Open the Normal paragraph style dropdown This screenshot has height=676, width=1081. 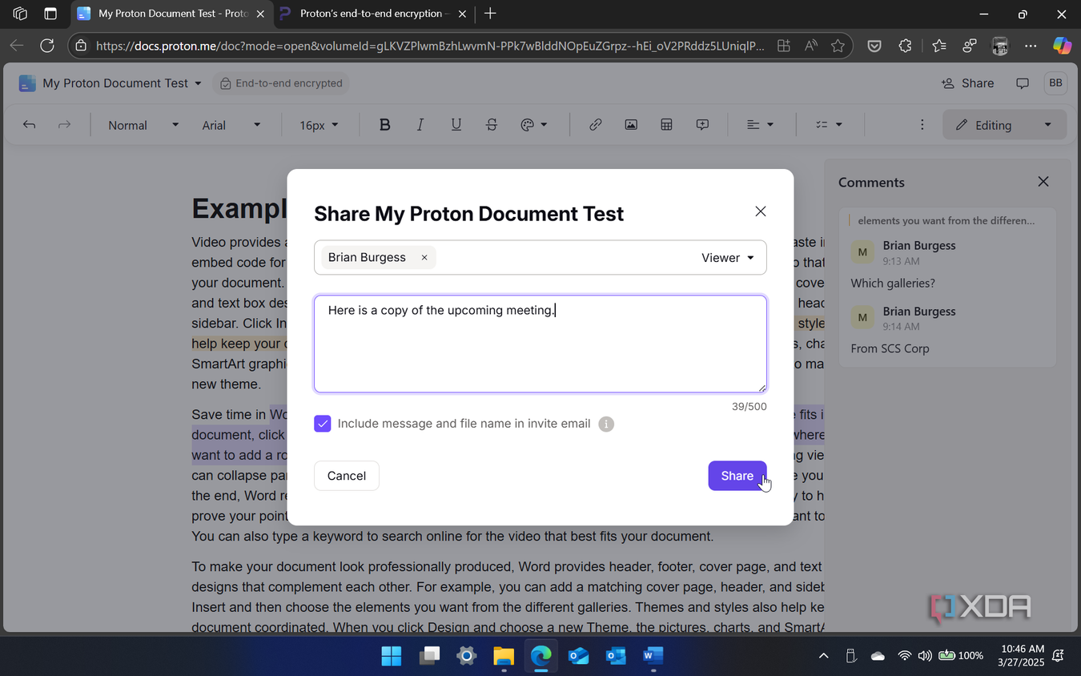pos(143,125)
